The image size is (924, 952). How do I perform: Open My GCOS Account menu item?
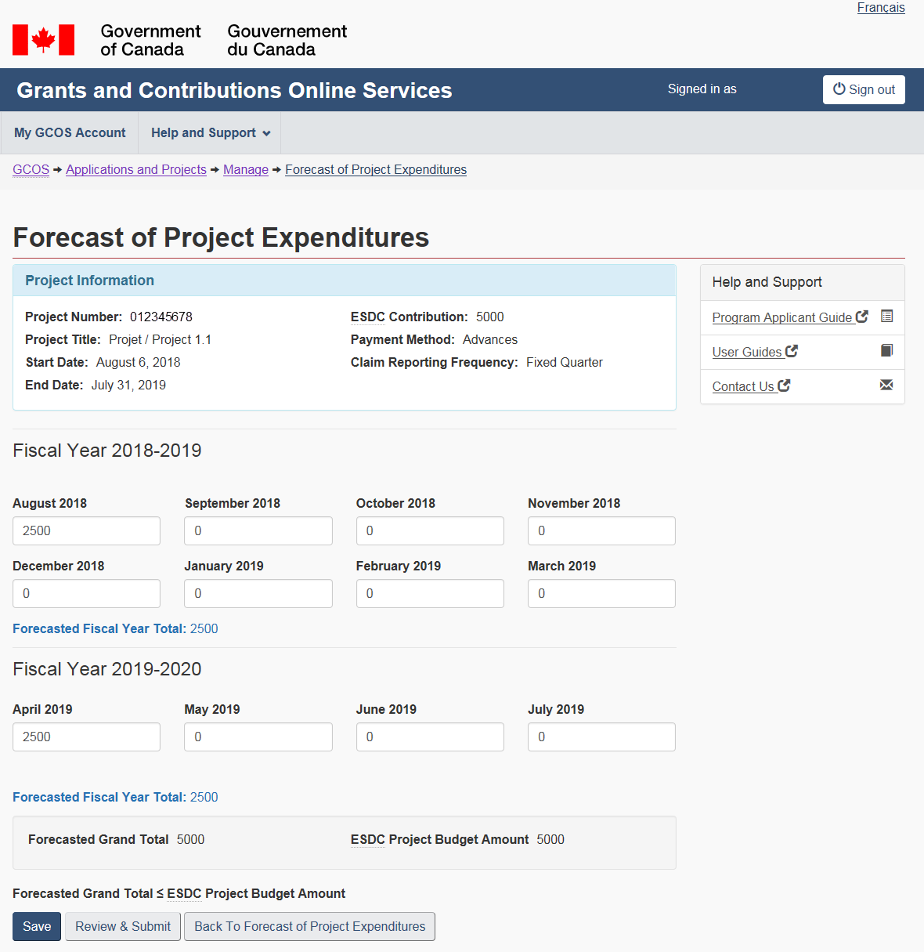pyautogui.click(x=70, y=133)
